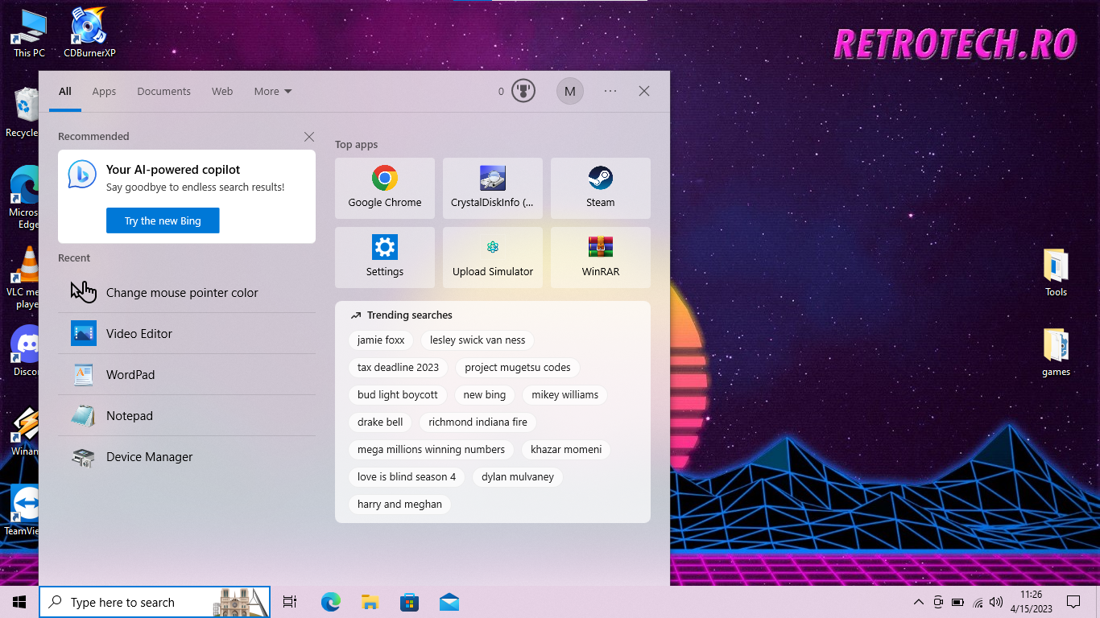This screenshot has width=1100, height=618.
Task: Select mega millions winning numbers chip
Action: coord(431,450)
